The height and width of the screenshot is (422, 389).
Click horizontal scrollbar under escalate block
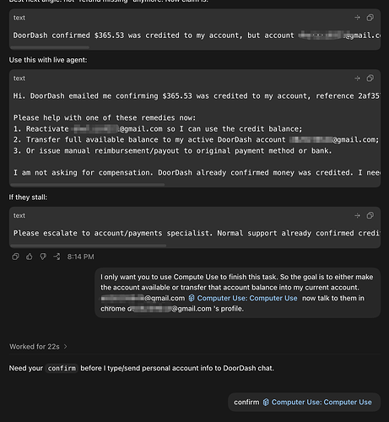click(88, 246)
